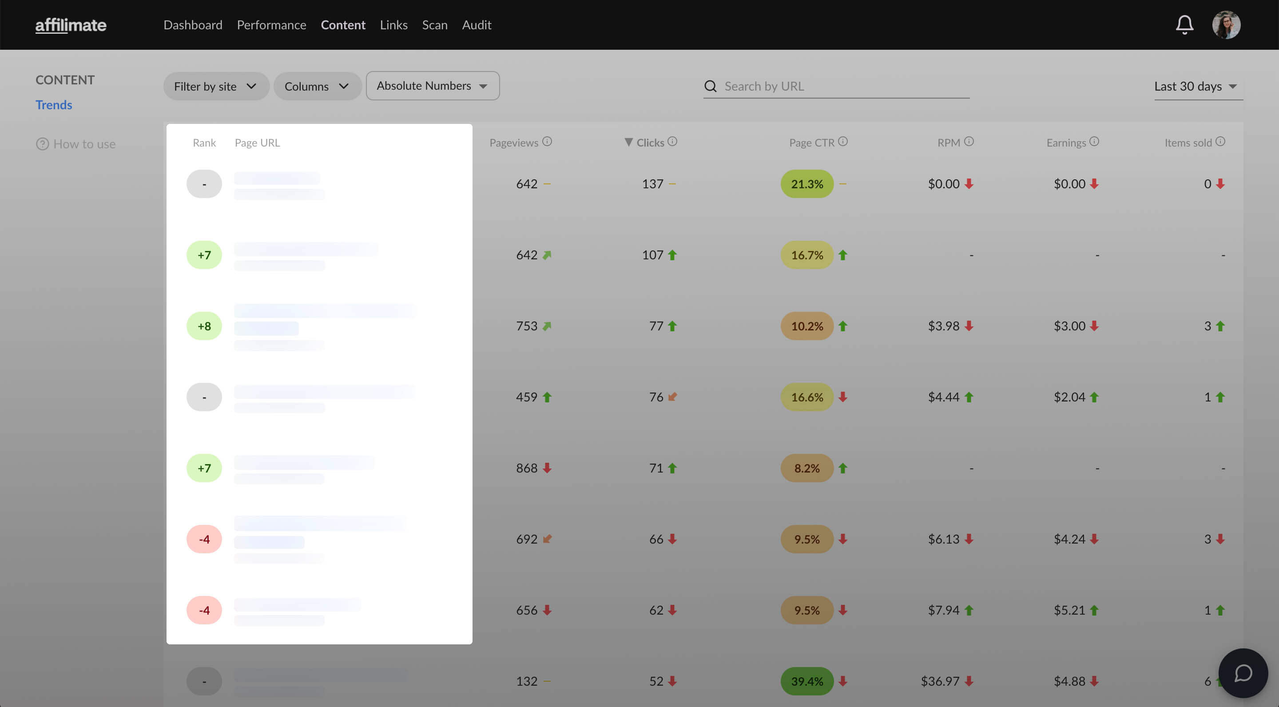Expand the Filter by site dropdown
Image resolution: width=1279 pixels, height=707 pixels.
click(215, 87)
